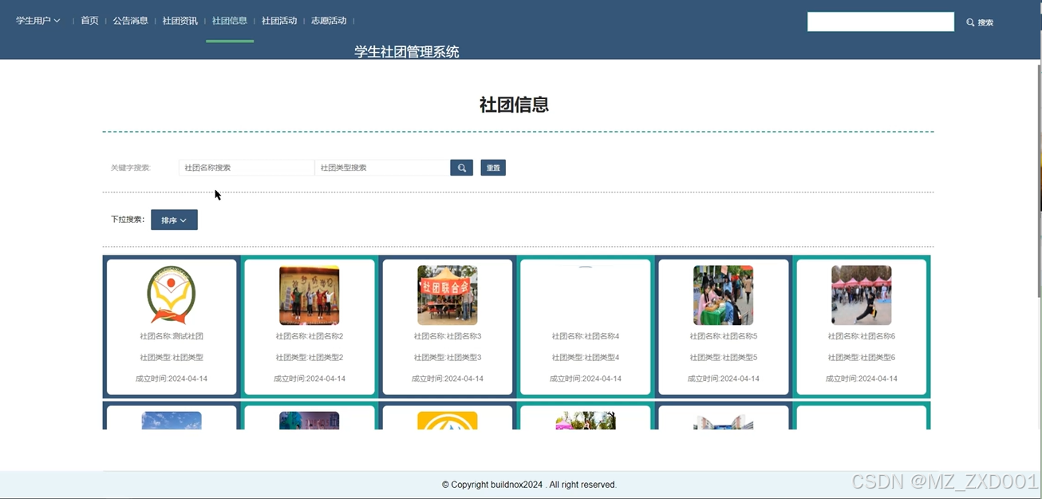Open the 测试社团 logo thumbnail
Screen dimensions: 1042x499
(172, 295)
